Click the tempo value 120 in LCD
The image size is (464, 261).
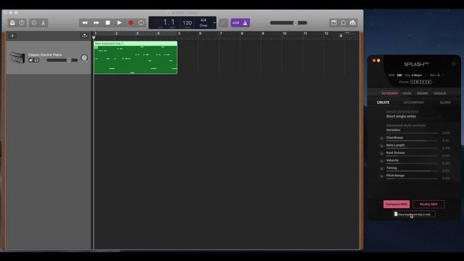click(x=187, y=22)
